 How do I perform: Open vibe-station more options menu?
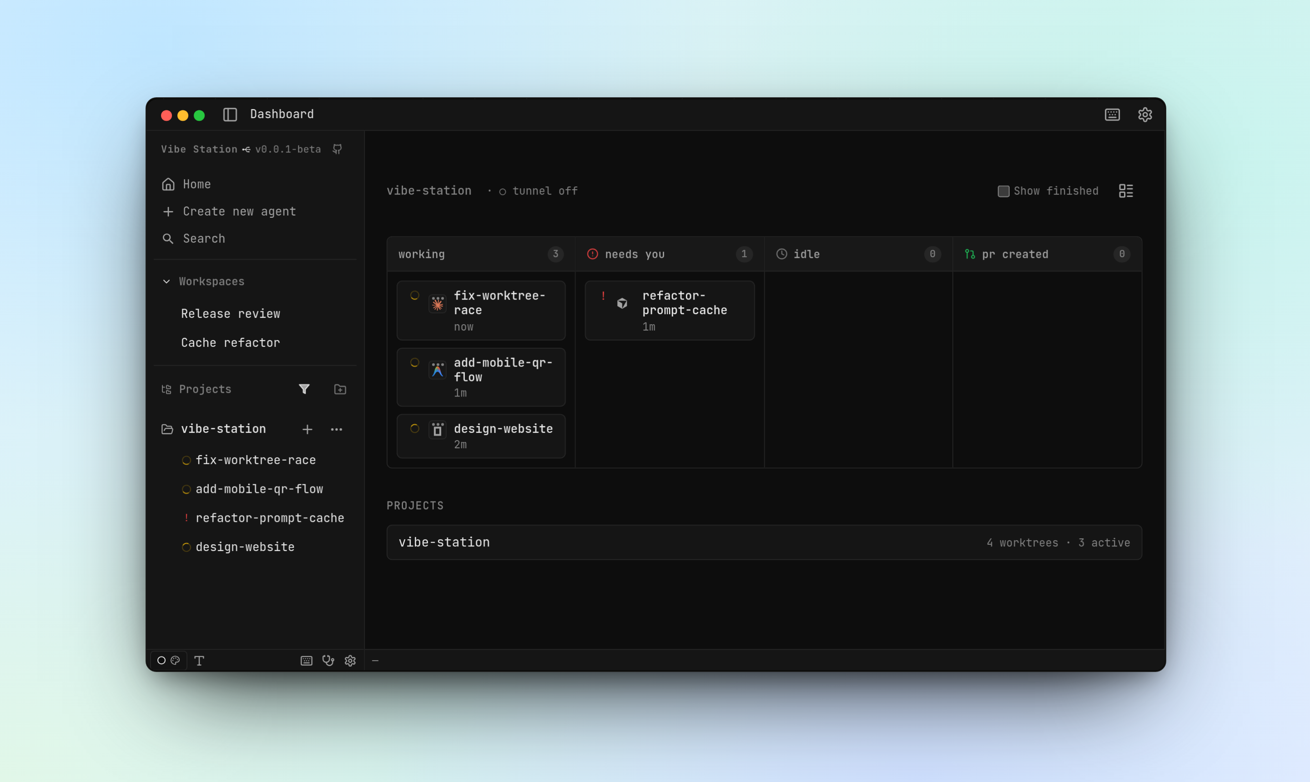coord(336,430)
